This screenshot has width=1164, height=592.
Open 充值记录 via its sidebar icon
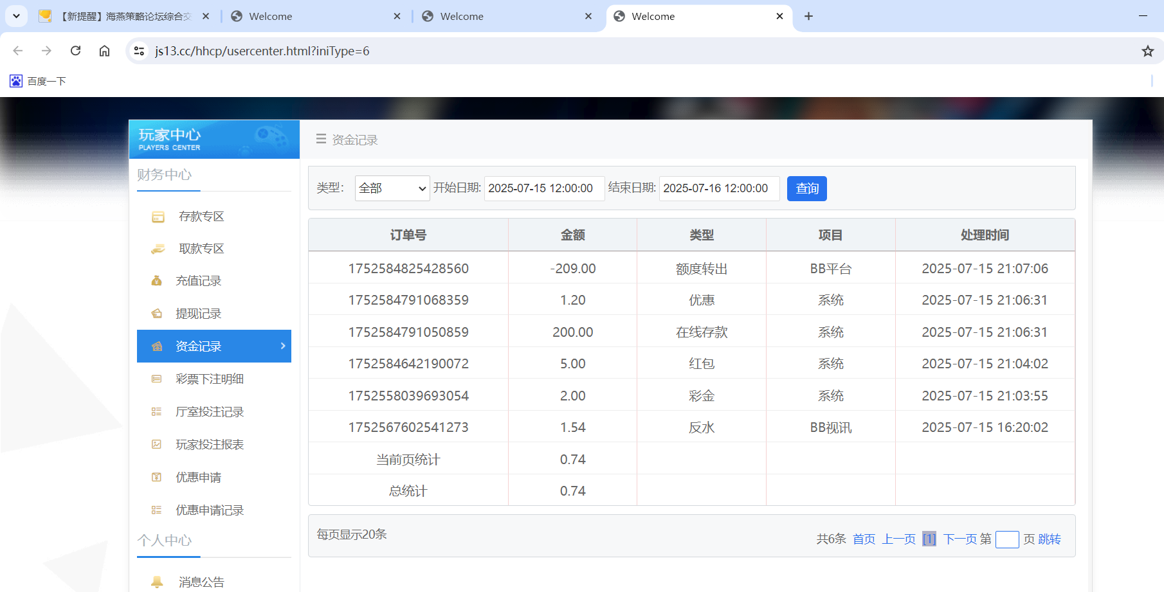tap(157, 280)
